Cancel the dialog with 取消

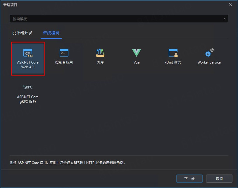pyautogui.click(x=219, y=179)
